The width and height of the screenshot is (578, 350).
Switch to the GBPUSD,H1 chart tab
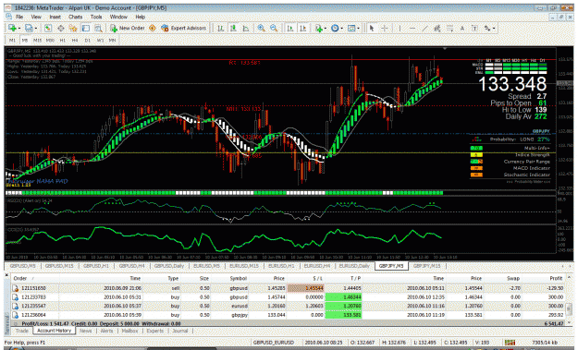[96, 266]
